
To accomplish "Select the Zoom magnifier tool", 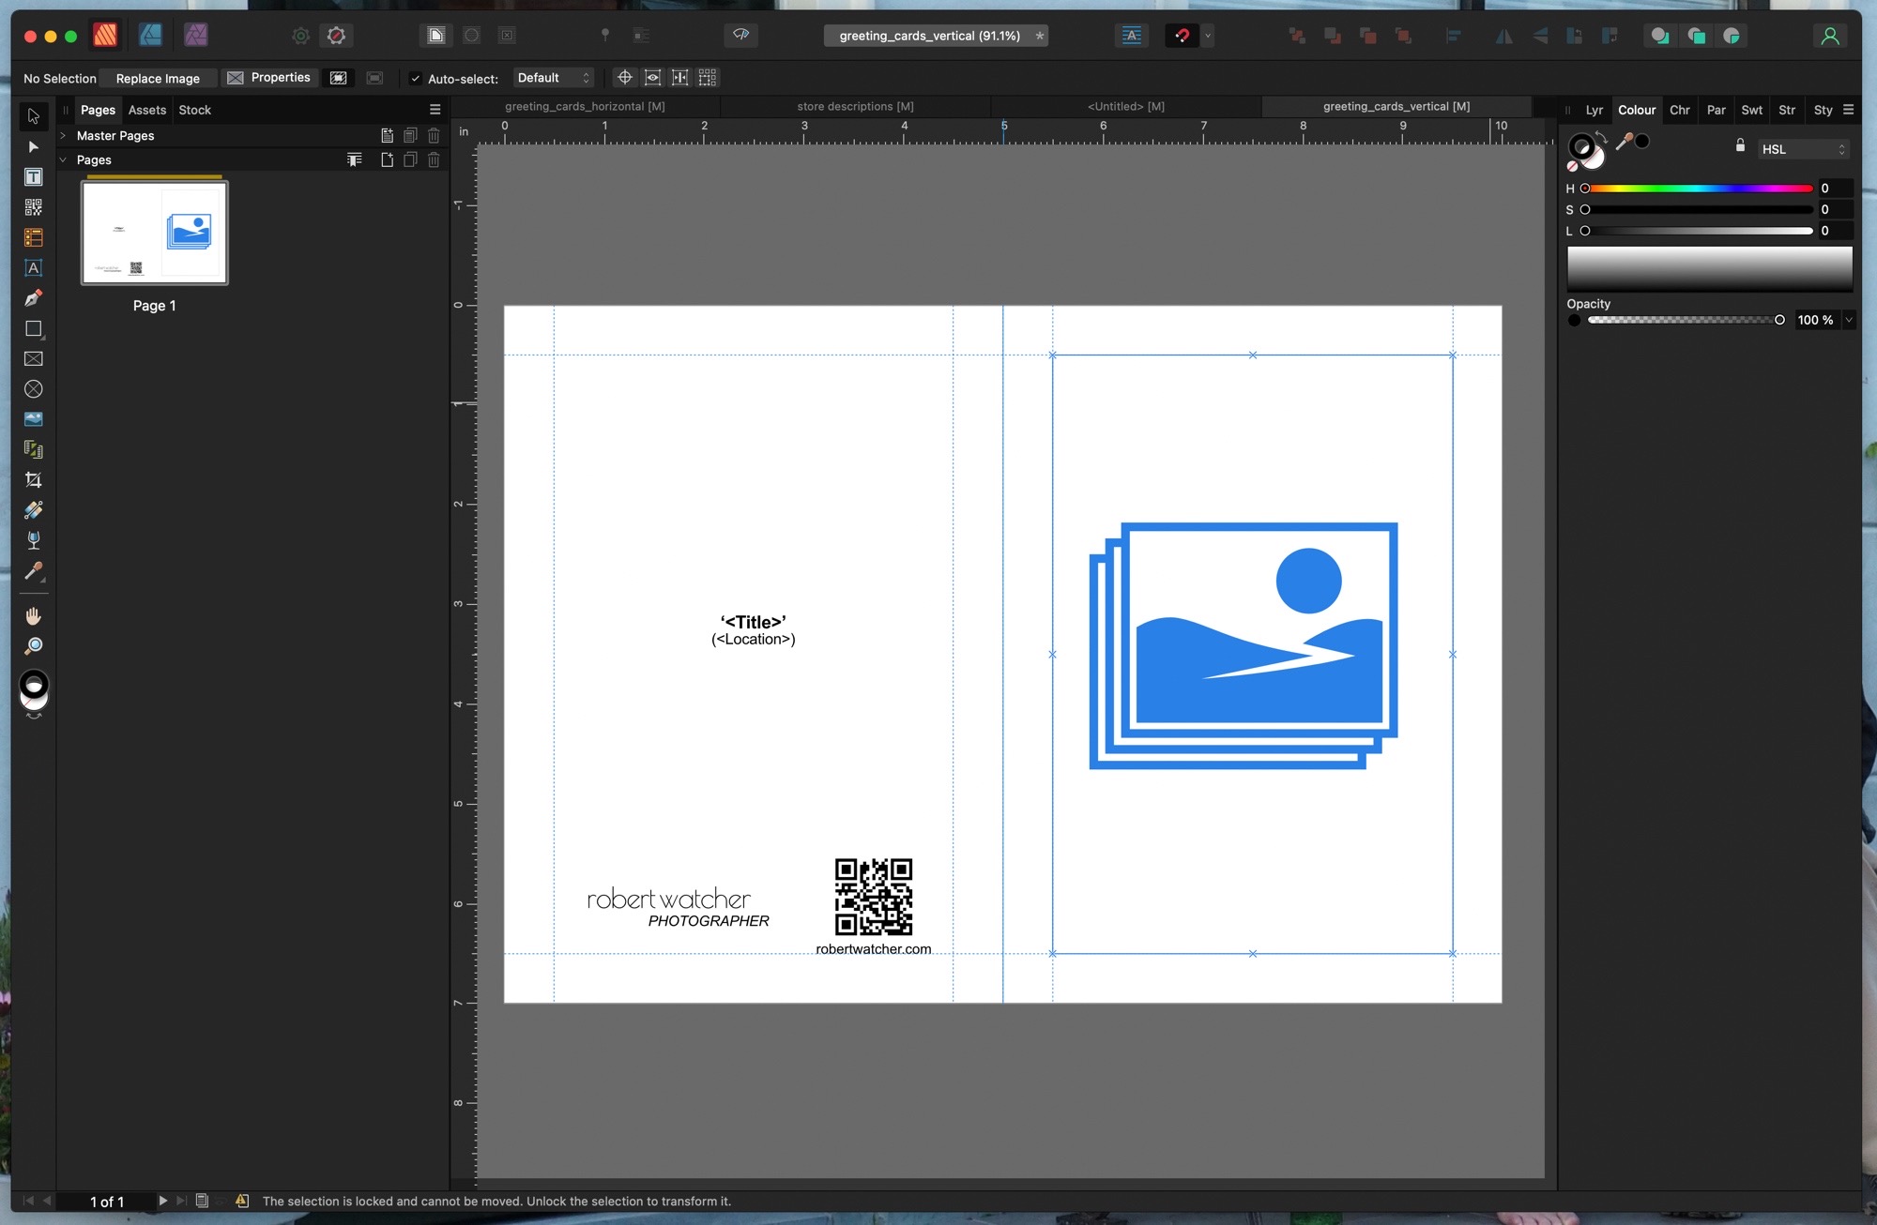I will pyautogui.click(x=34, y=646).
